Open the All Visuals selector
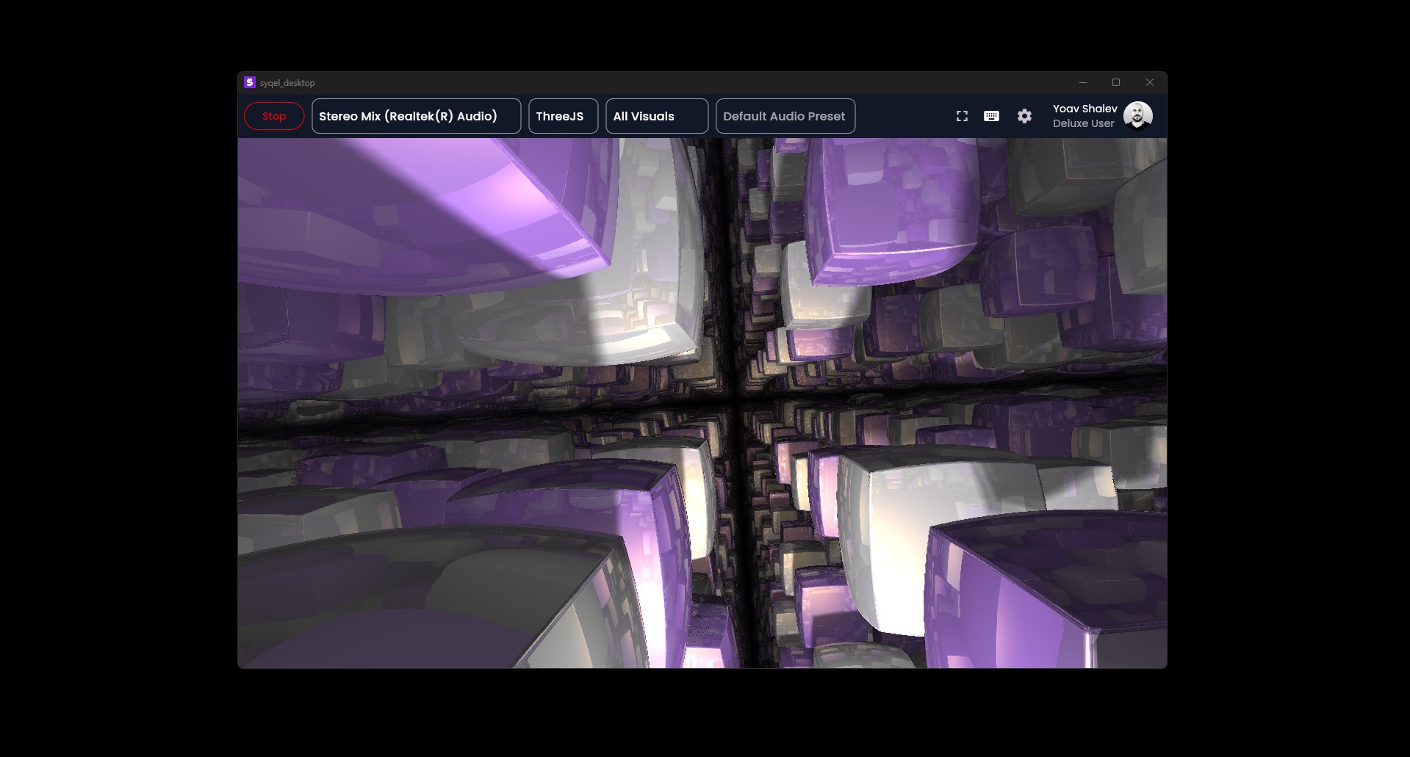 (656, 116)
